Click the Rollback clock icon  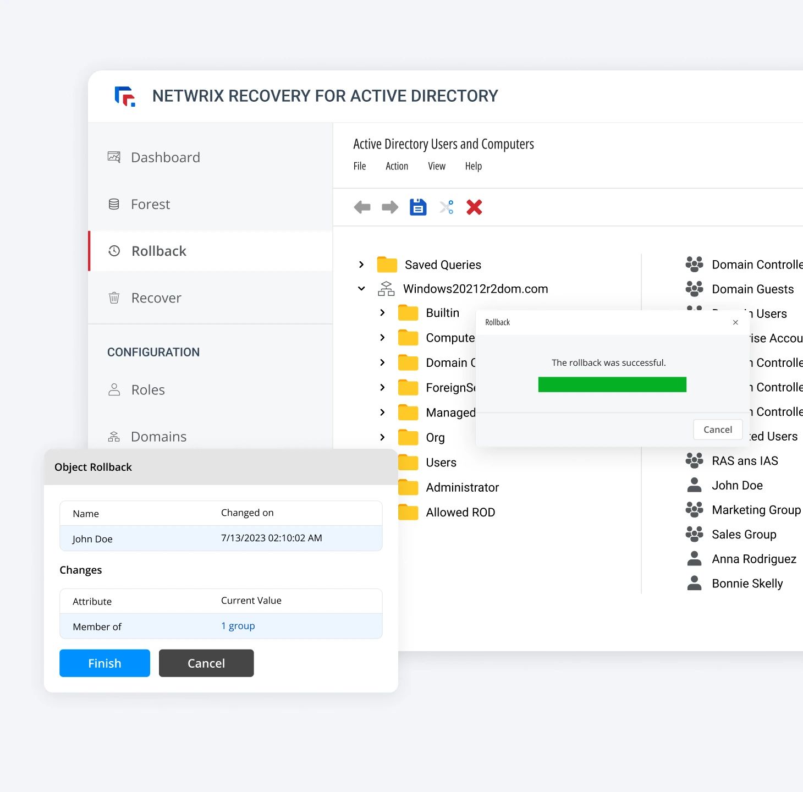click(114, 251)
